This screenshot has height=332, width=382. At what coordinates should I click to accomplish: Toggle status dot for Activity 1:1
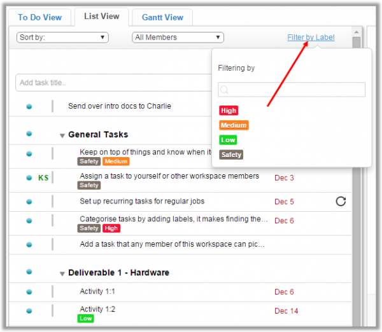tap(29, 291)
